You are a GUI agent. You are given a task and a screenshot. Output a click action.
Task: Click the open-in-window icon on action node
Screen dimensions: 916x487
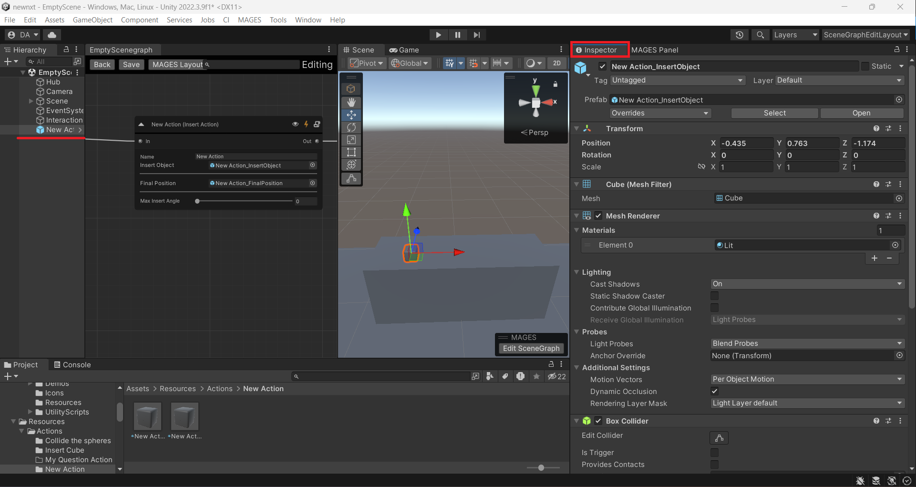coord(317,124)
